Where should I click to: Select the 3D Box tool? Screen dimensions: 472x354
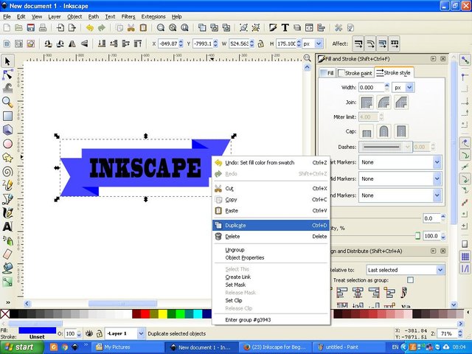[7, 130]
